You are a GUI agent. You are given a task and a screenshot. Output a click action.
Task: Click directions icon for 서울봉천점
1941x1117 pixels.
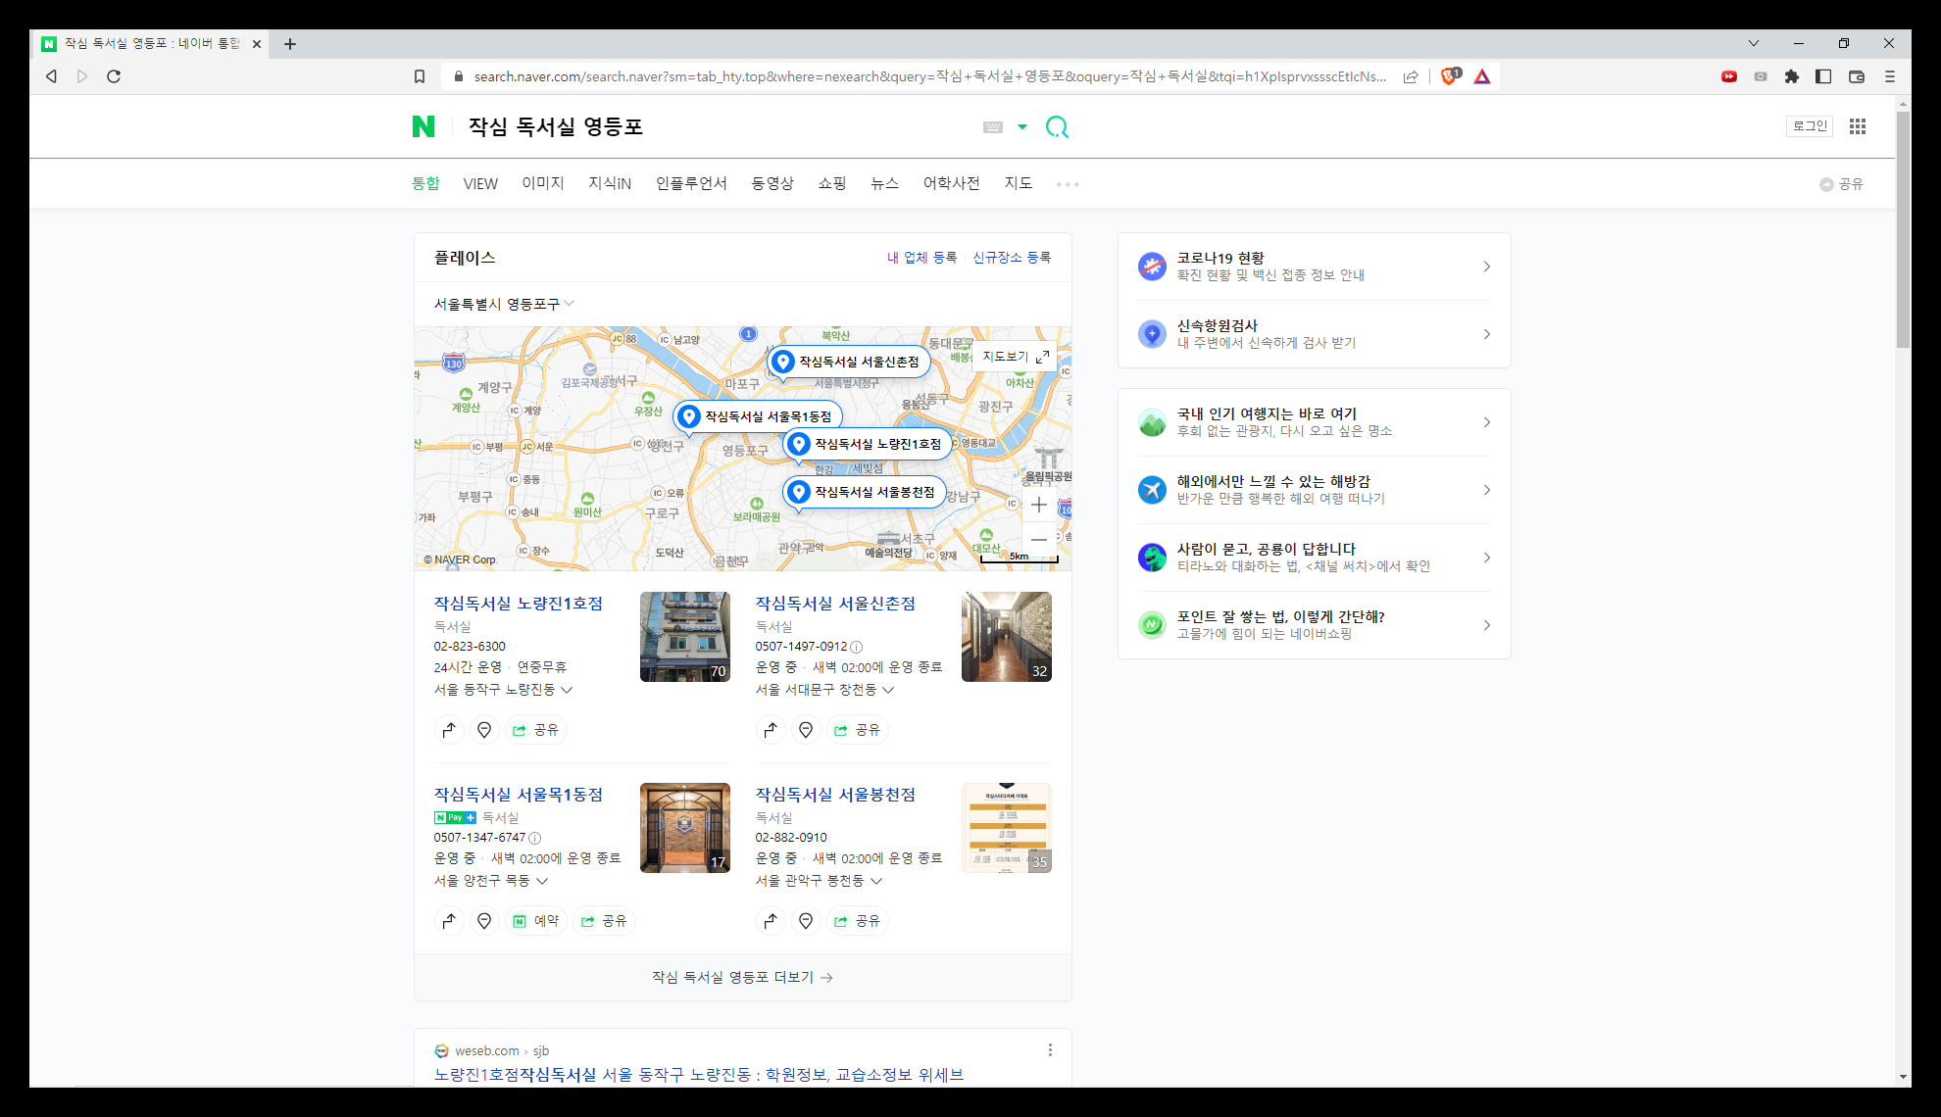(771, 921)
